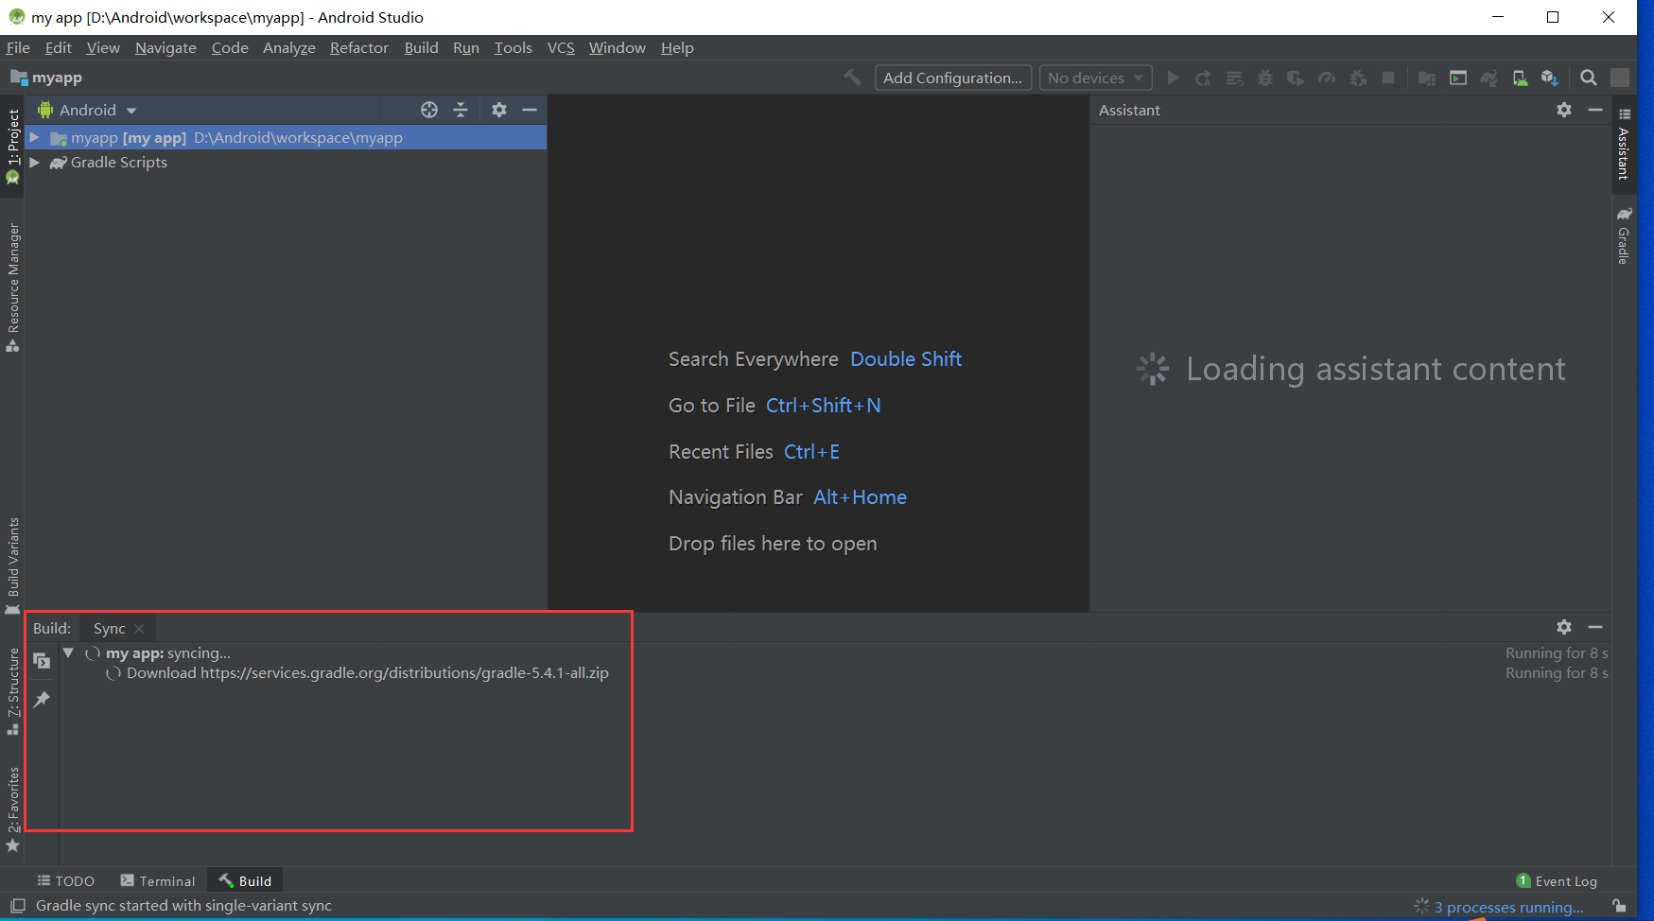This screenshot has width=1654, height=921.
Task: Click the Gradle sync started status message
Action: click(183, 905)
